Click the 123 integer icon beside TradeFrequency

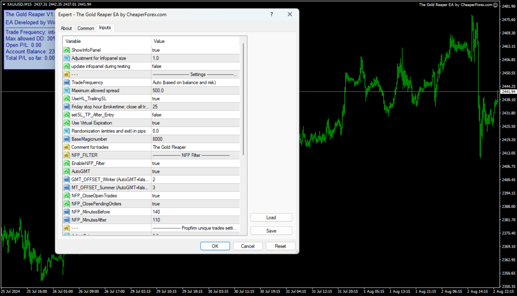66,82
